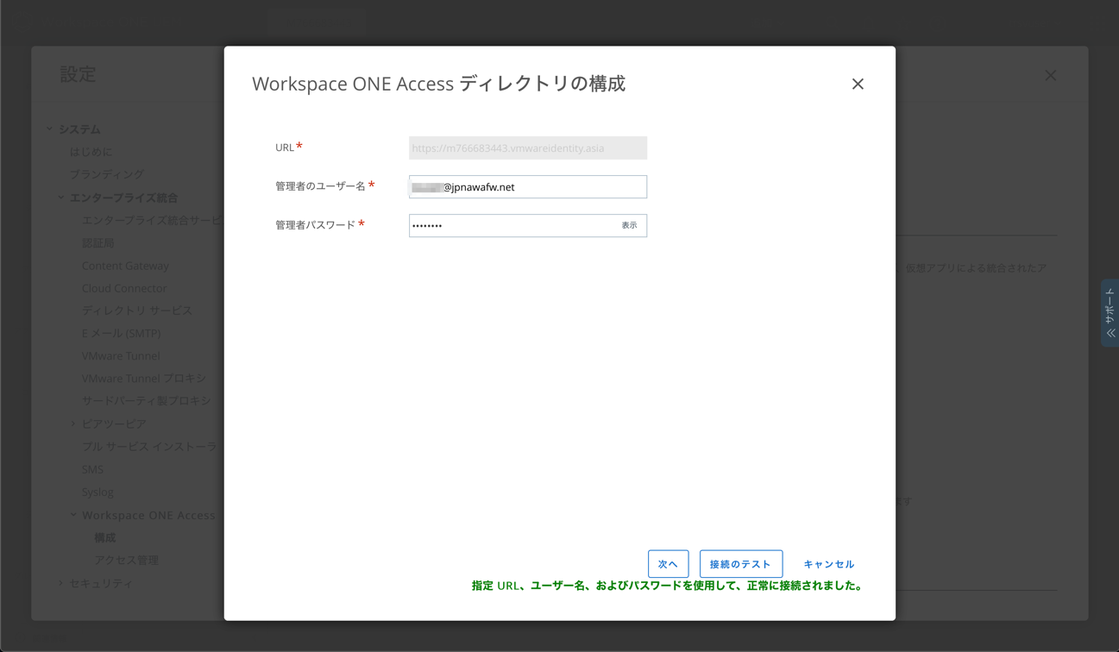Open プル サービス インストーラ settings
Screen dimensions: 1119x652
click(x=149, y=447)
